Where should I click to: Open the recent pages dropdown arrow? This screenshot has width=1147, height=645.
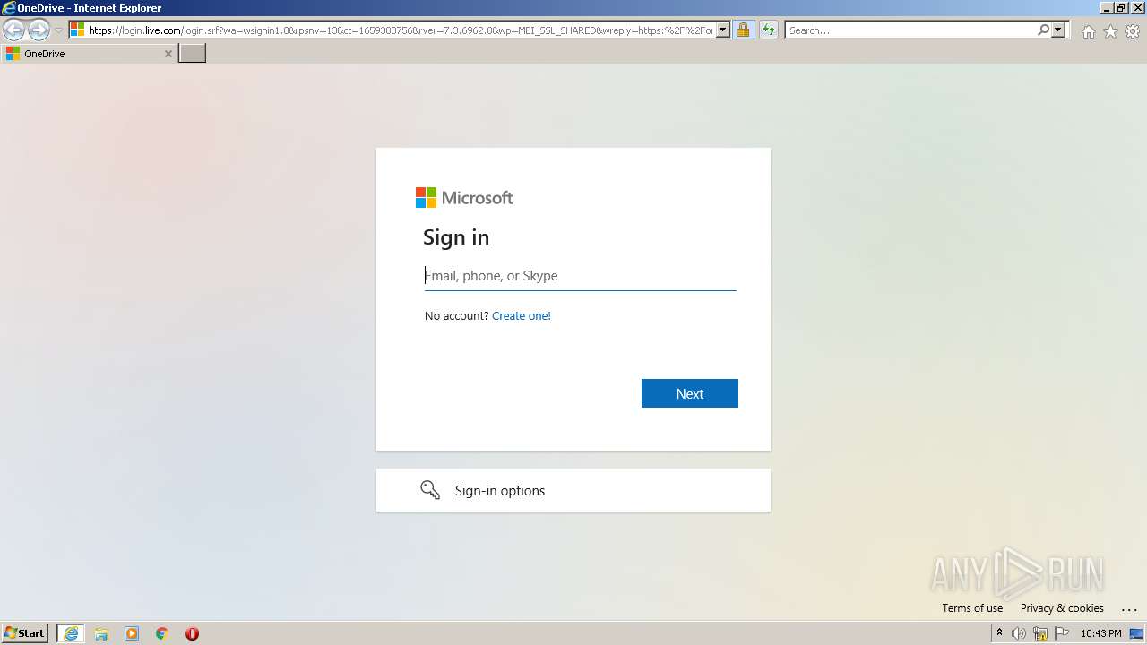(x=58, y=30)
